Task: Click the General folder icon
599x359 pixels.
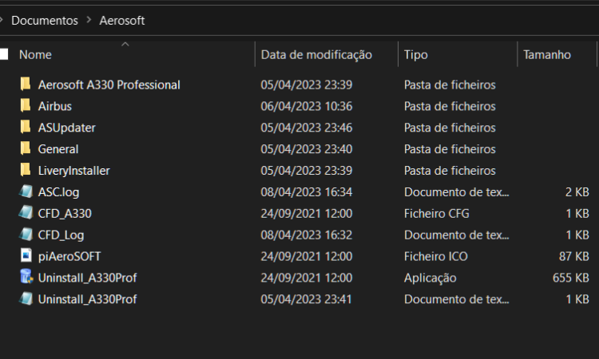Action: 26,148
